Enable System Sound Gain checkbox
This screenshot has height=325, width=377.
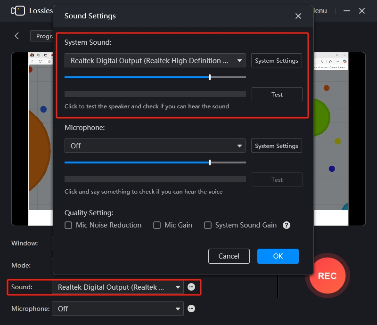pyautogui.click(x=208, y=225)
